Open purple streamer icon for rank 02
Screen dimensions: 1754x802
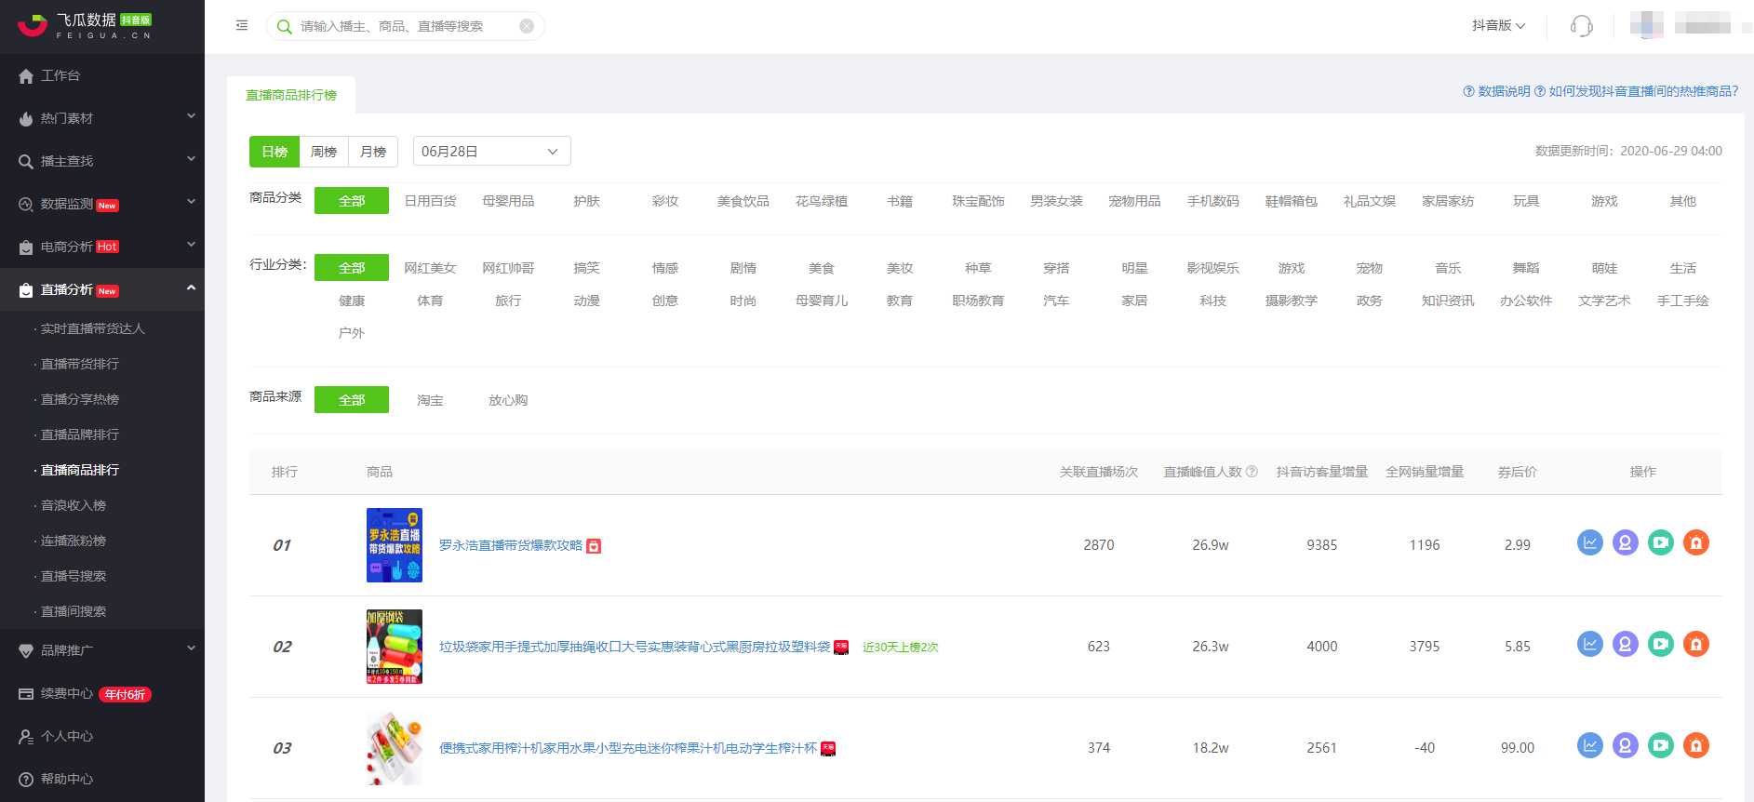point(1626,644)
